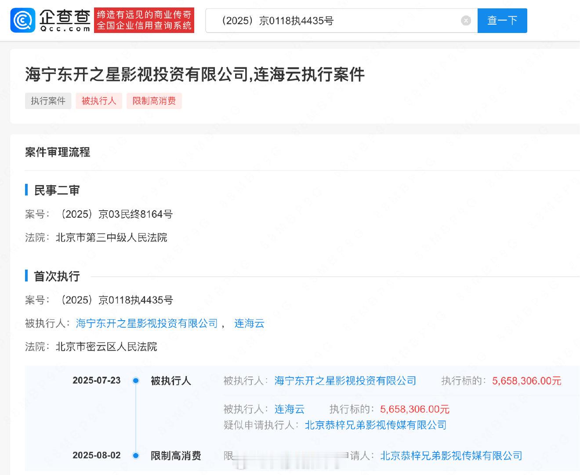Click the 2025-07-23 timeline dot
580x475 pixels.
point(136,381)
